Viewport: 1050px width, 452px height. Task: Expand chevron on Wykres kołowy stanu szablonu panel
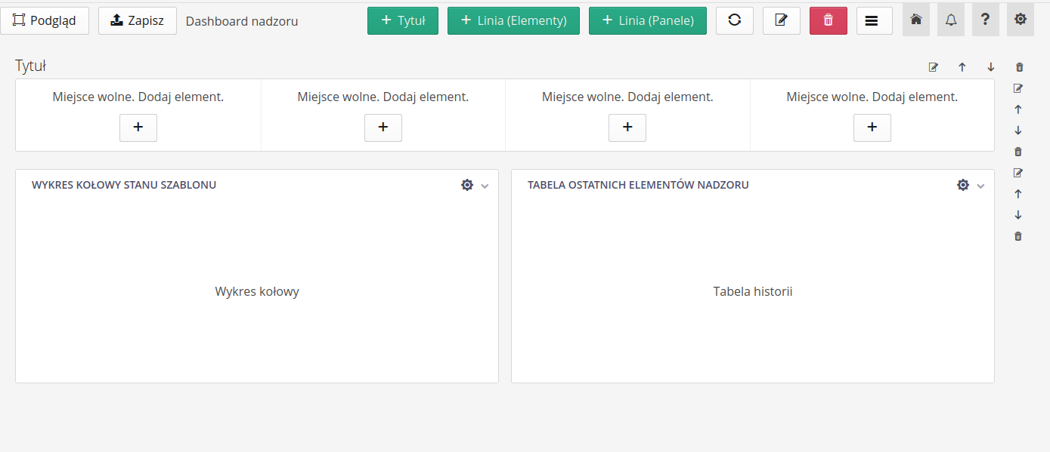click(485, 186)
